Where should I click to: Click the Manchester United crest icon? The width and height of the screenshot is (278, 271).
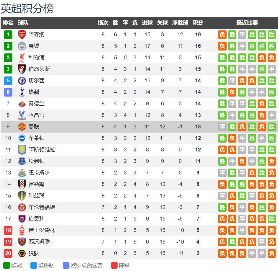coord(22,127)
